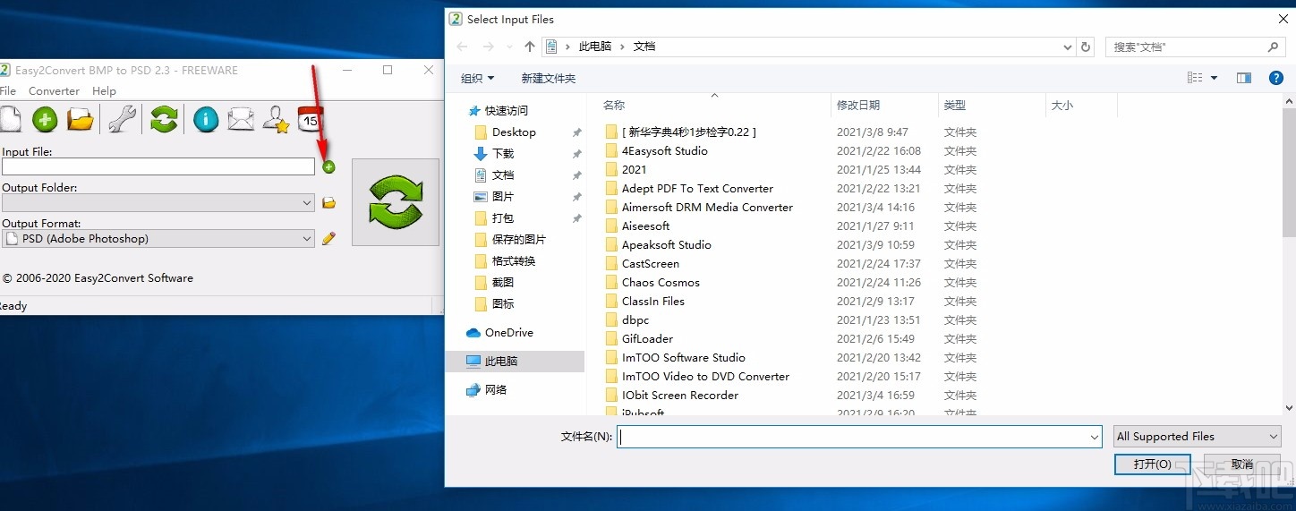Image resolution: width=1296 pixels, height=511 pixels.
Task: Select the CastScreen folder
Action: tap(651, 263)
